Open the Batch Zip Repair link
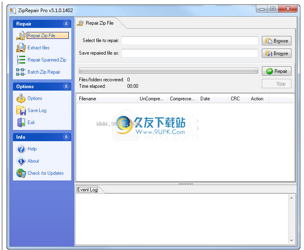 pyautogui.click(x=44, y=72)
